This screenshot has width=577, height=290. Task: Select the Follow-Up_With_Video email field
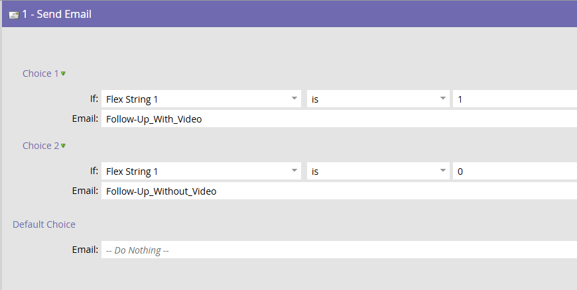pyautogui.click(x=338, y=119)
